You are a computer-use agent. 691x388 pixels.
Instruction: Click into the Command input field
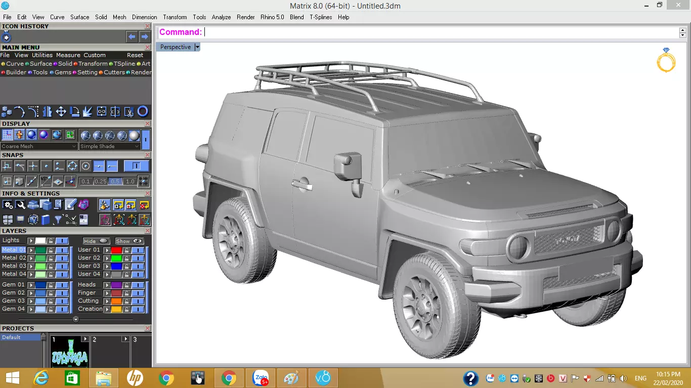coord(441,32)
